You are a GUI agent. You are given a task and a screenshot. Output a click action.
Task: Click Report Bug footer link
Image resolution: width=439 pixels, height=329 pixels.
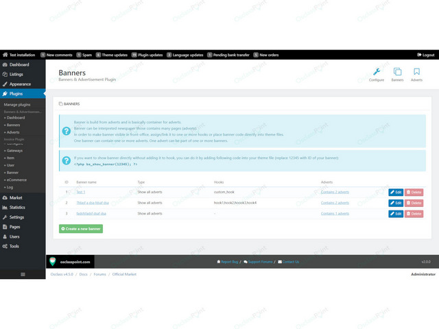pos(228,262)
